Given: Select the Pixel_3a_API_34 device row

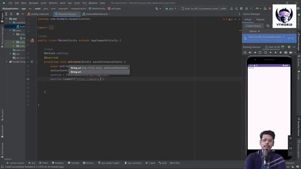Looking at the screenshot, I should point(269,38).
